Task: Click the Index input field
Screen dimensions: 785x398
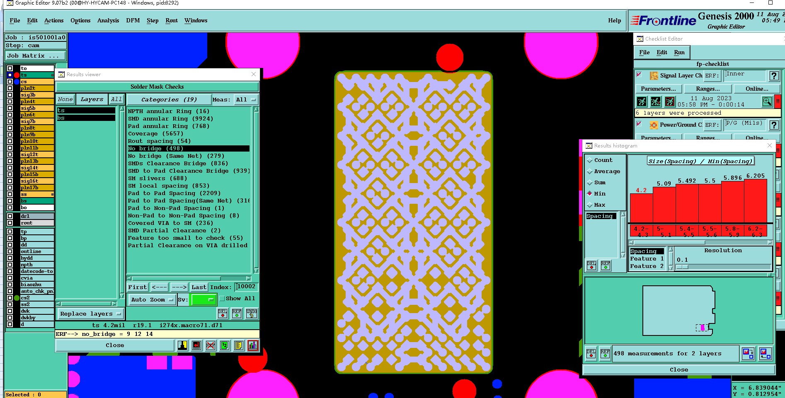Action: 247,287
